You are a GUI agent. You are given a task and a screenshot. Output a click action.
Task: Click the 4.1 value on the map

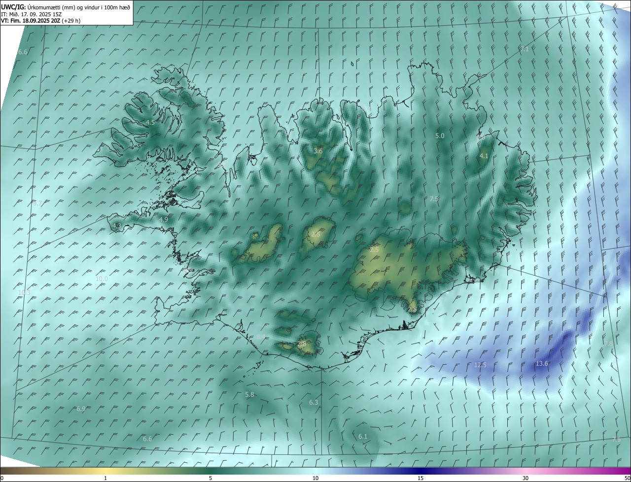(484, 156)
